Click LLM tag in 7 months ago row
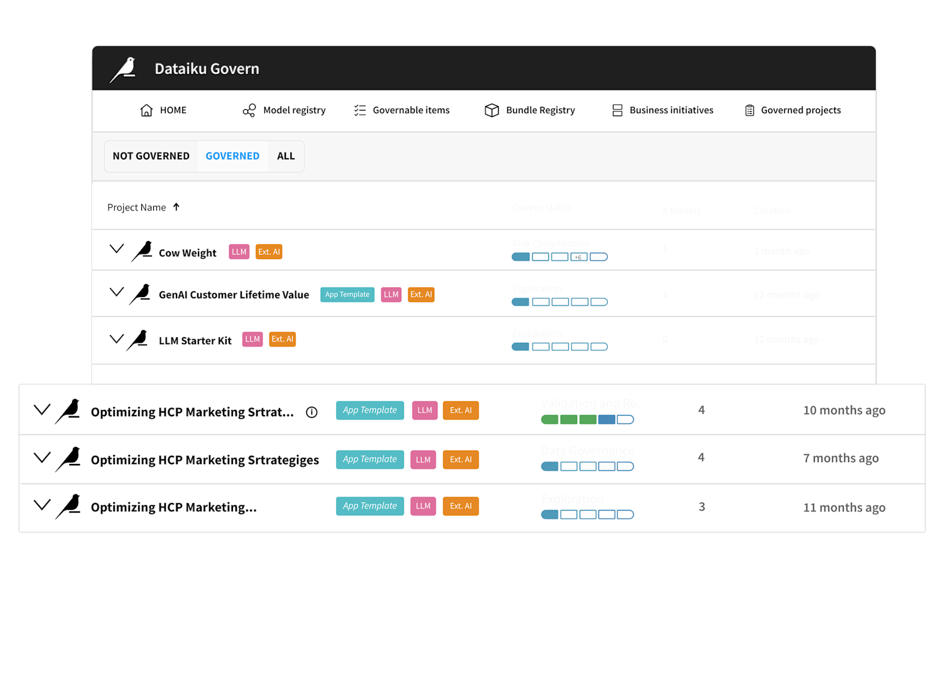942x680 pixels. (x=423, y=460)
